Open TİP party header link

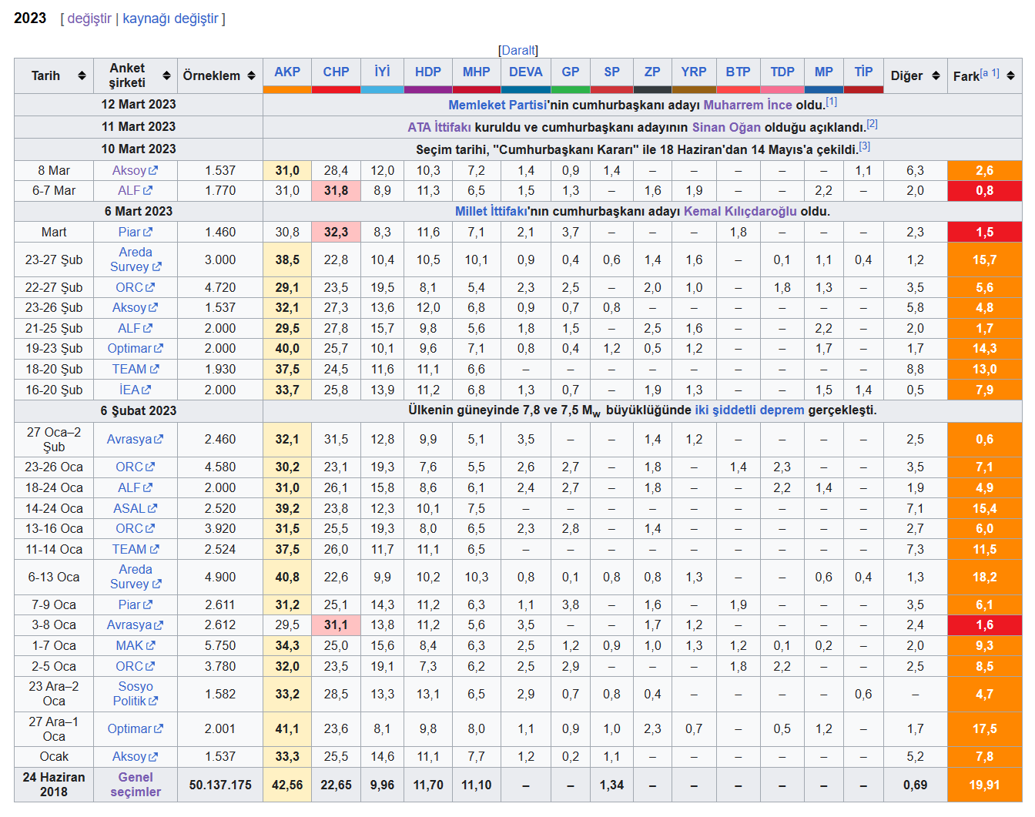pyautogui.click(x=863, y=72)
